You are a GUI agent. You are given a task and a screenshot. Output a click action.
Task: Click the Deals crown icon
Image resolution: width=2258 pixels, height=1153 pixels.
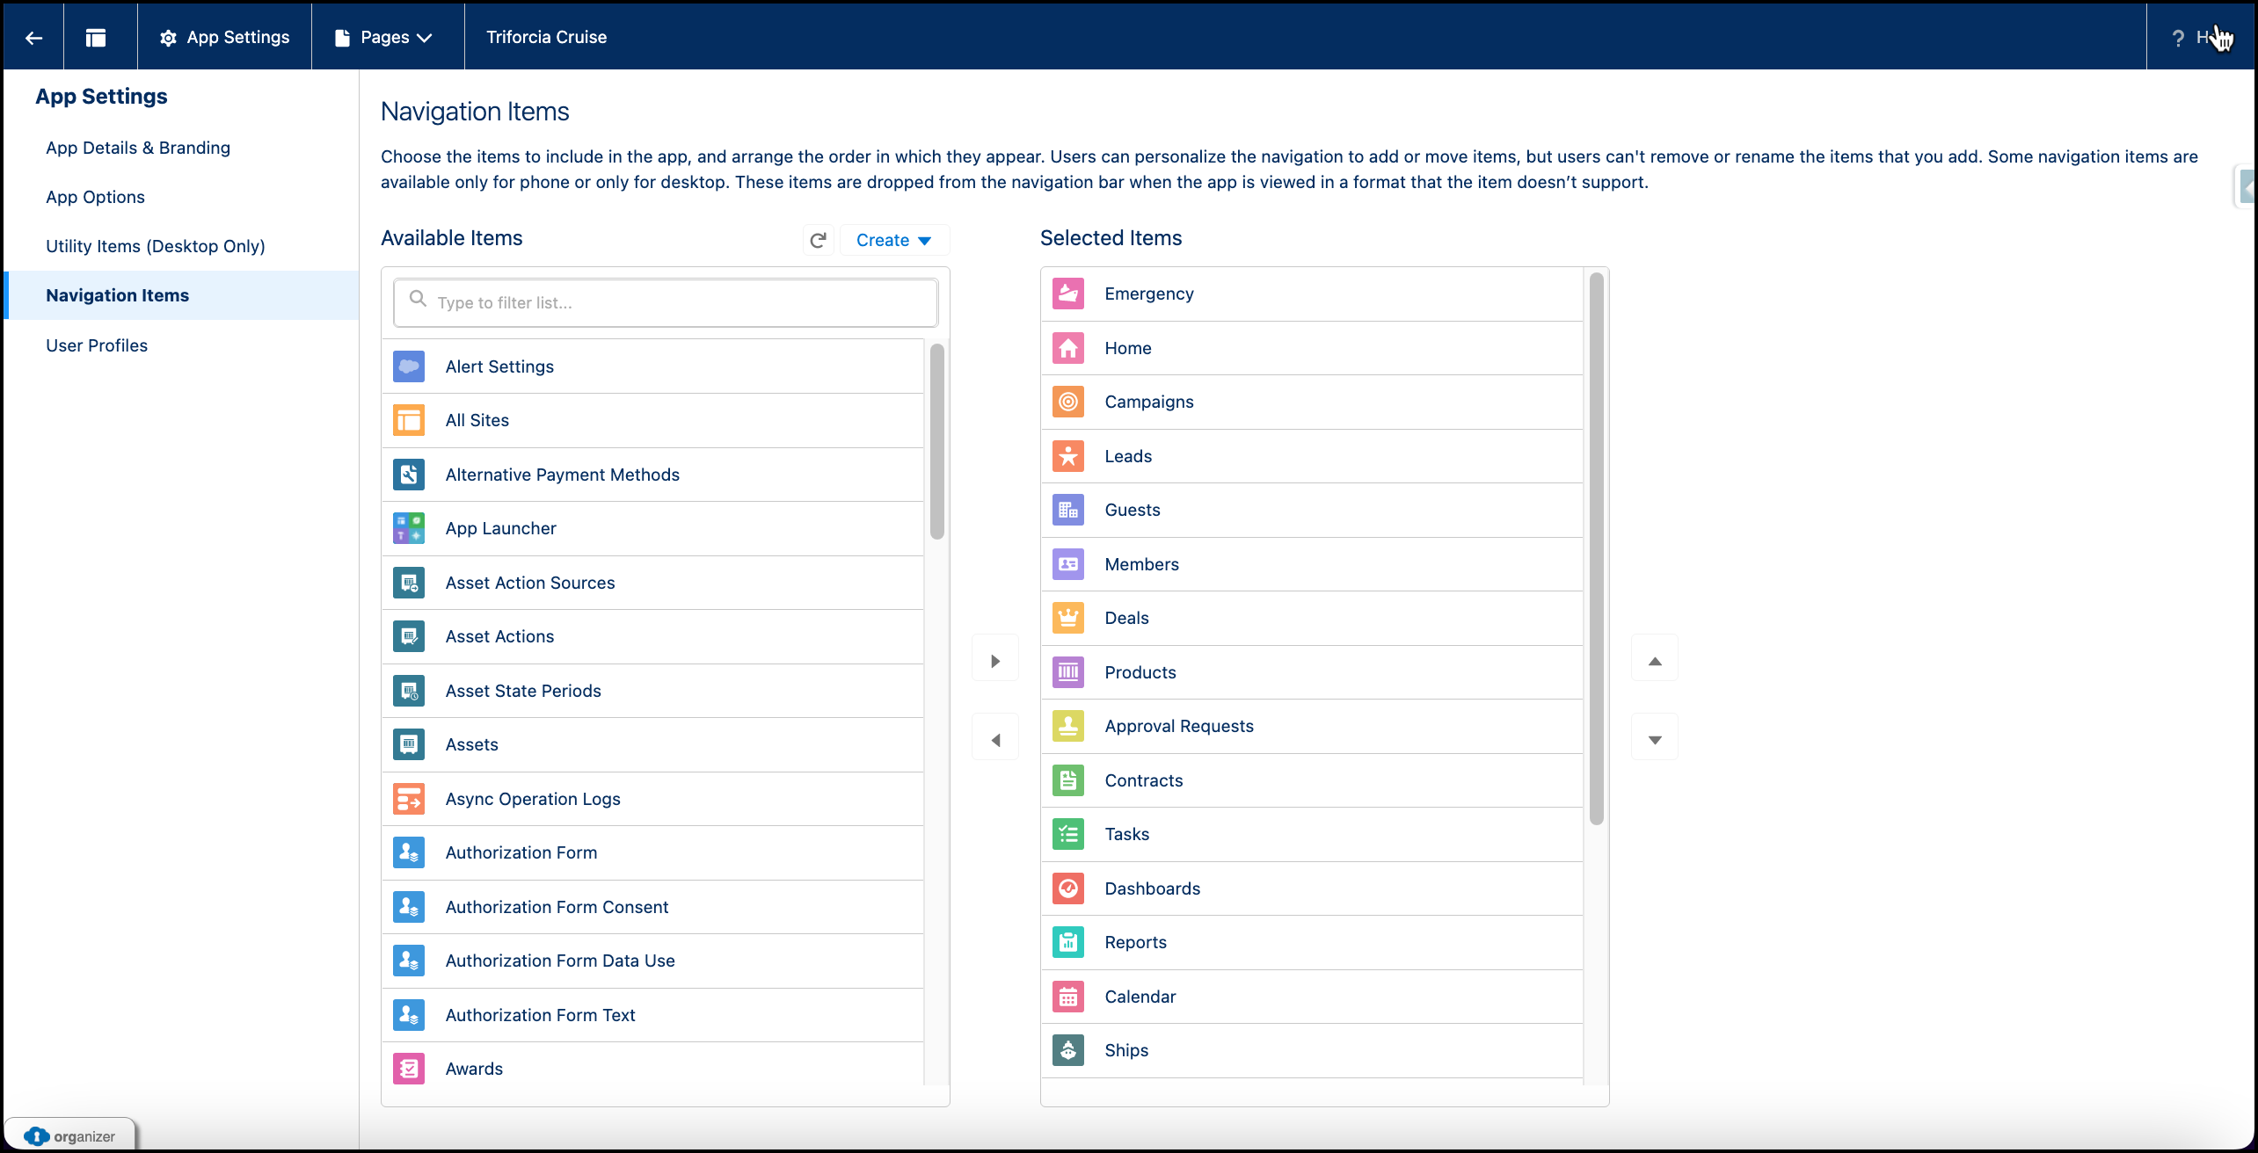click(1067, 618)
